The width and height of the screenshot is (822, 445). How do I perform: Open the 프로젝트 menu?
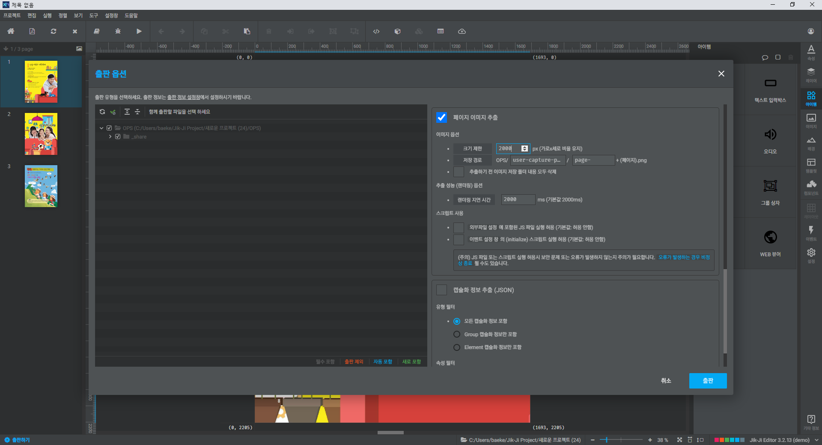coord(11,15)
